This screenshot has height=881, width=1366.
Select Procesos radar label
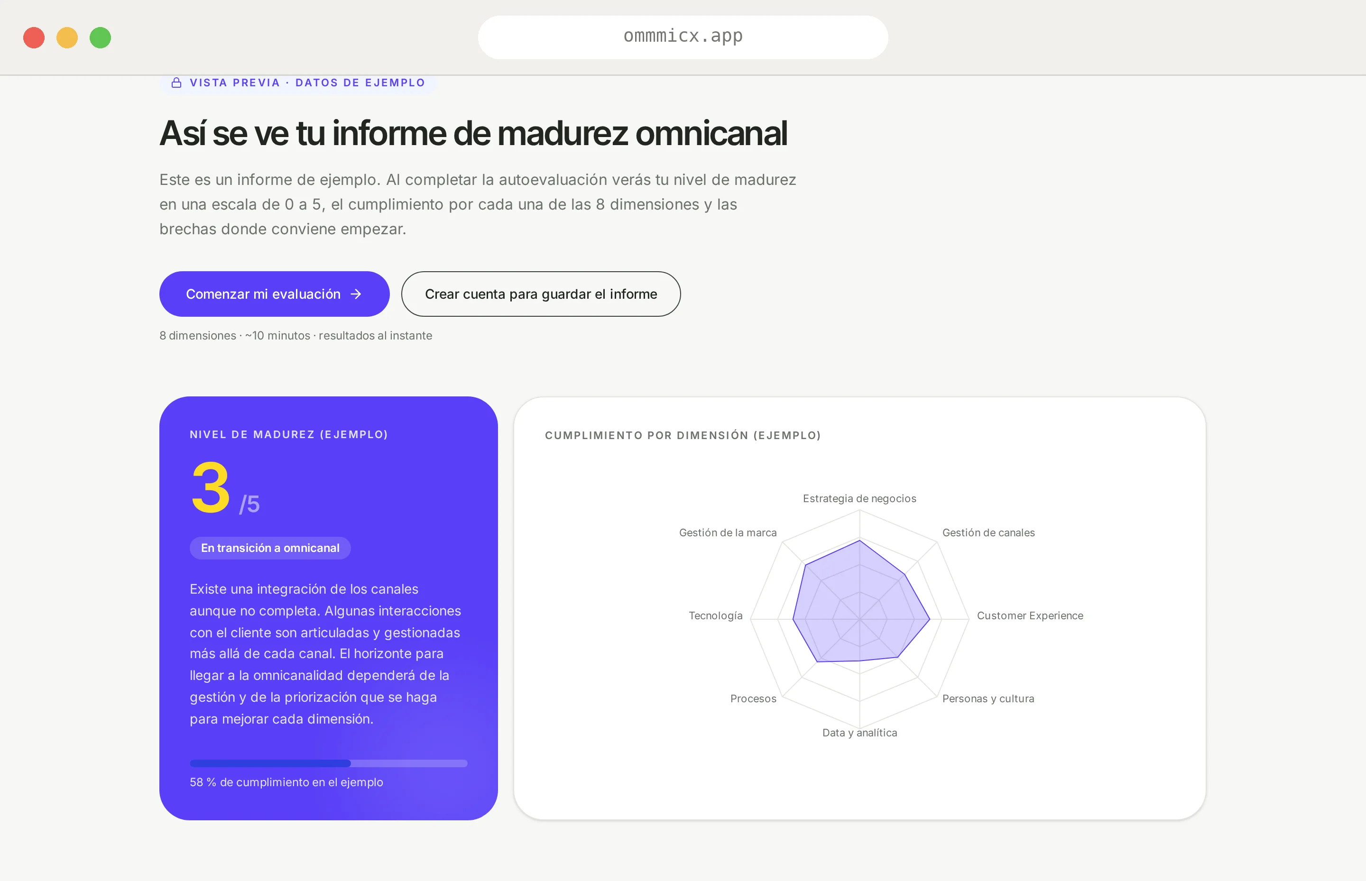(x=753, y=698)
